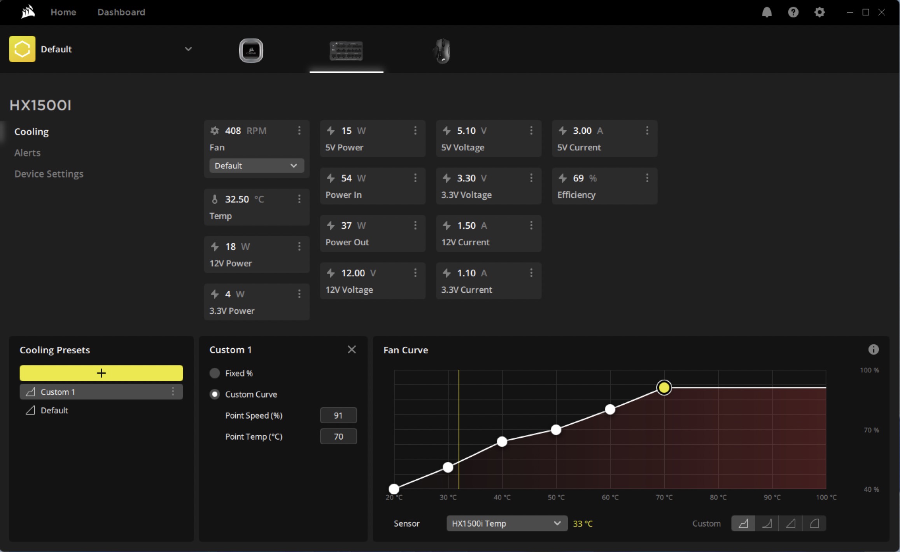This screenshot has width=900, height=552.
Task: Select the Fixed % radio button
Action: click(x=215, y=373)
